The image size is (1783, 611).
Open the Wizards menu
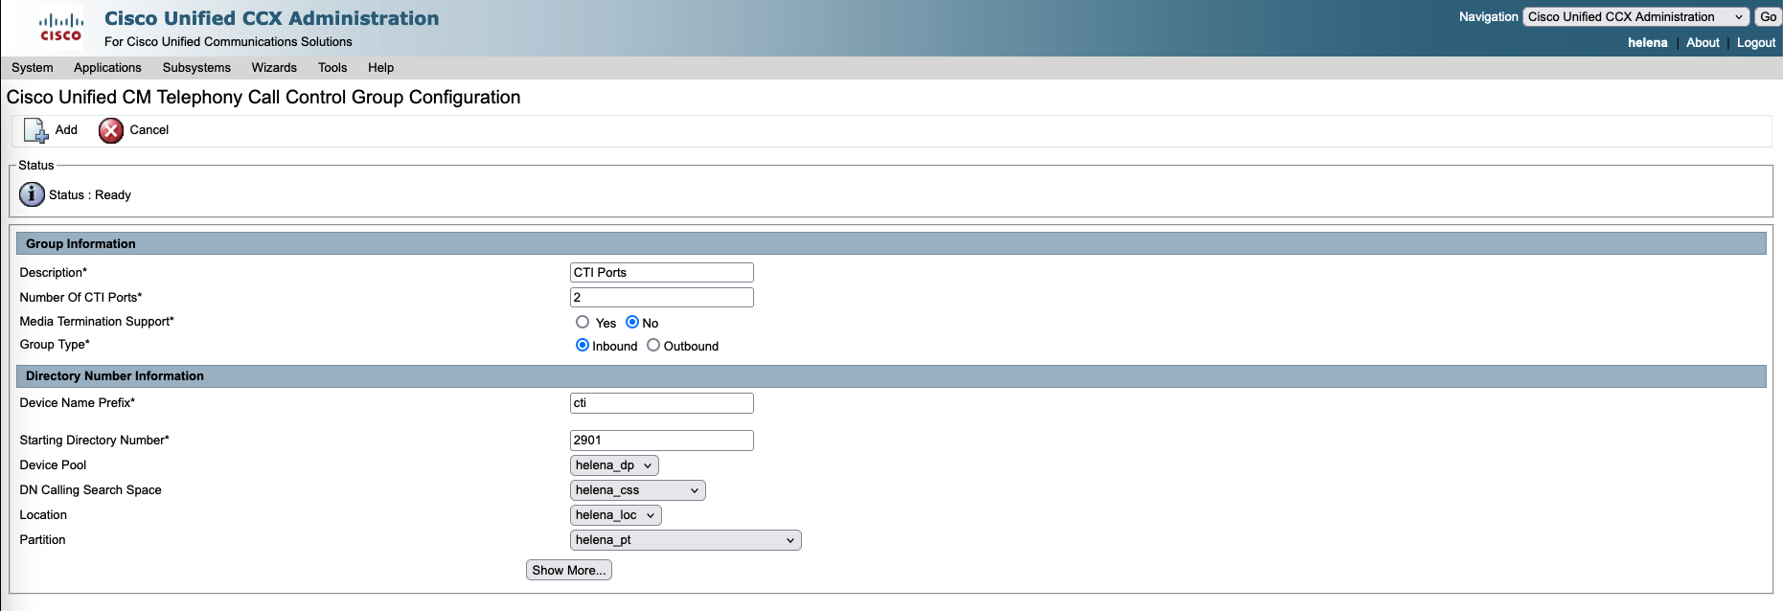274,68
